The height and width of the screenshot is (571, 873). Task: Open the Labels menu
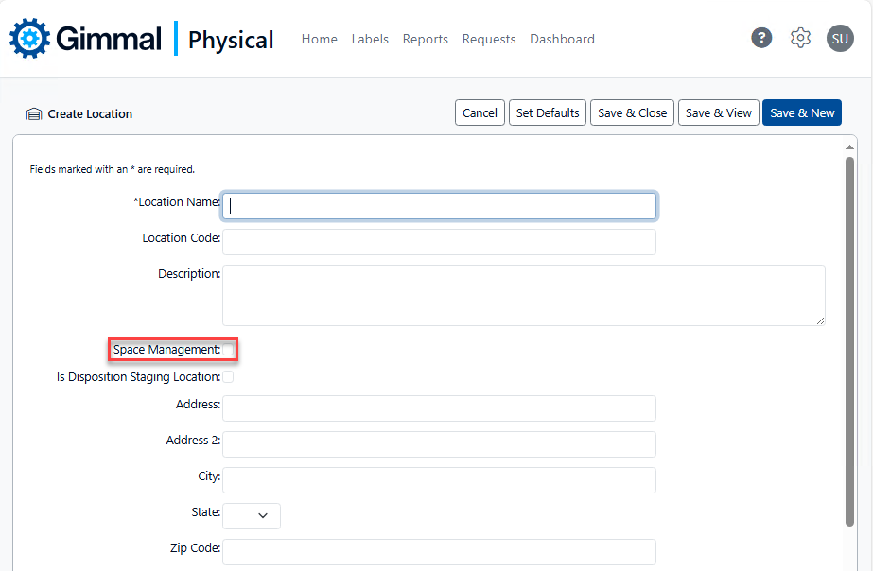pyautogui.click(x=370, y=39)
